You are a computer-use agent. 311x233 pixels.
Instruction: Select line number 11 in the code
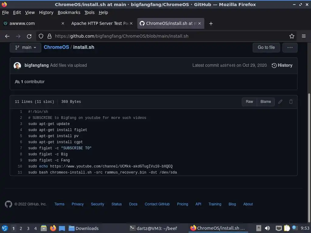tap(20, 172)
